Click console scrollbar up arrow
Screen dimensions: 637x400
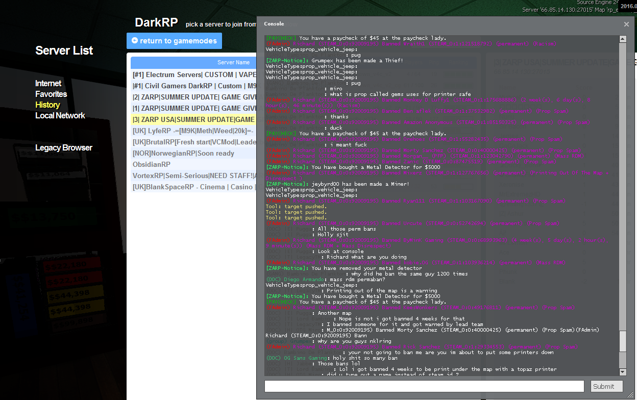click(622, 39)
